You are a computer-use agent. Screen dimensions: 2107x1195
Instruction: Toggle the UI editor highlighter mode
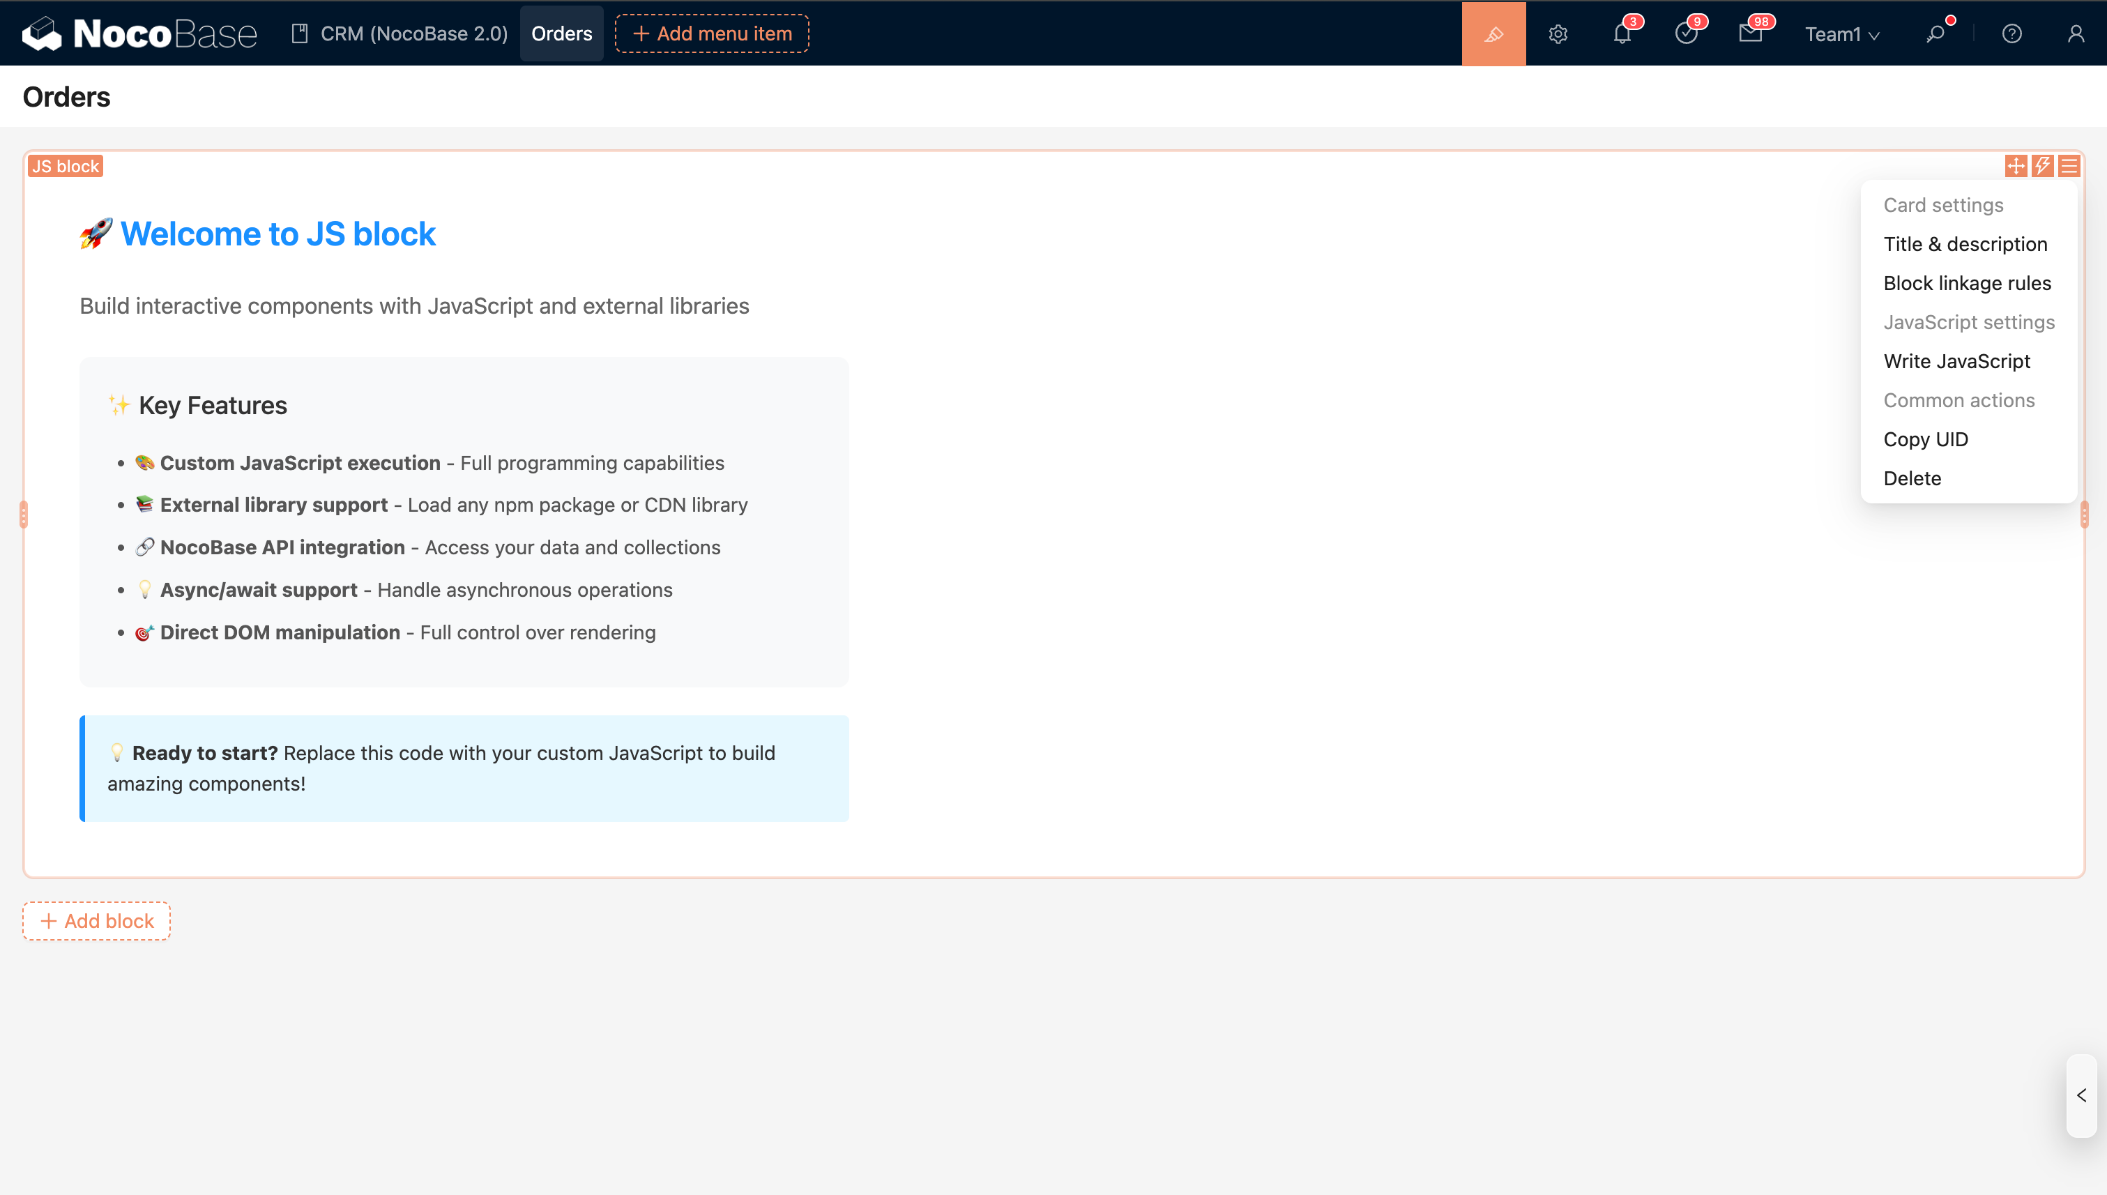[x=1493, y=33]
